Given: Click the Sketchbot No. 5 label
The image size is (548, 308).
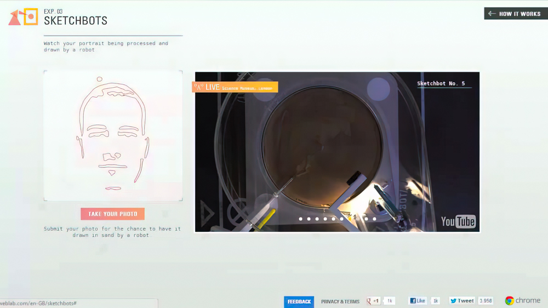Looking at the screenshot, I should (441, 83).
